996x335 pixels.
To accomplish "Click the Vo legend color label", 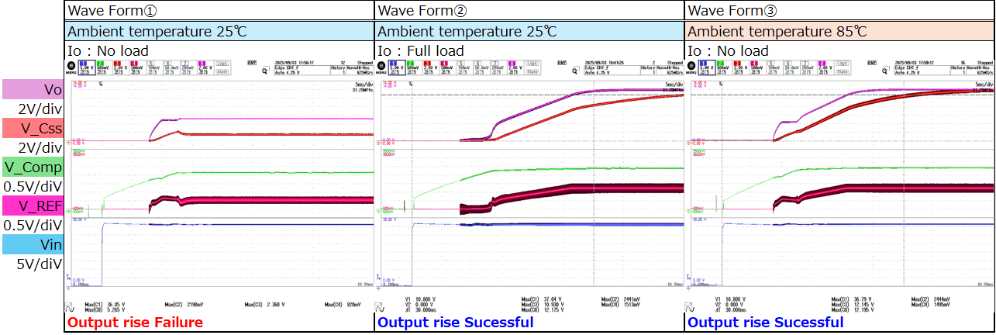I will click(x=32, y=89).
